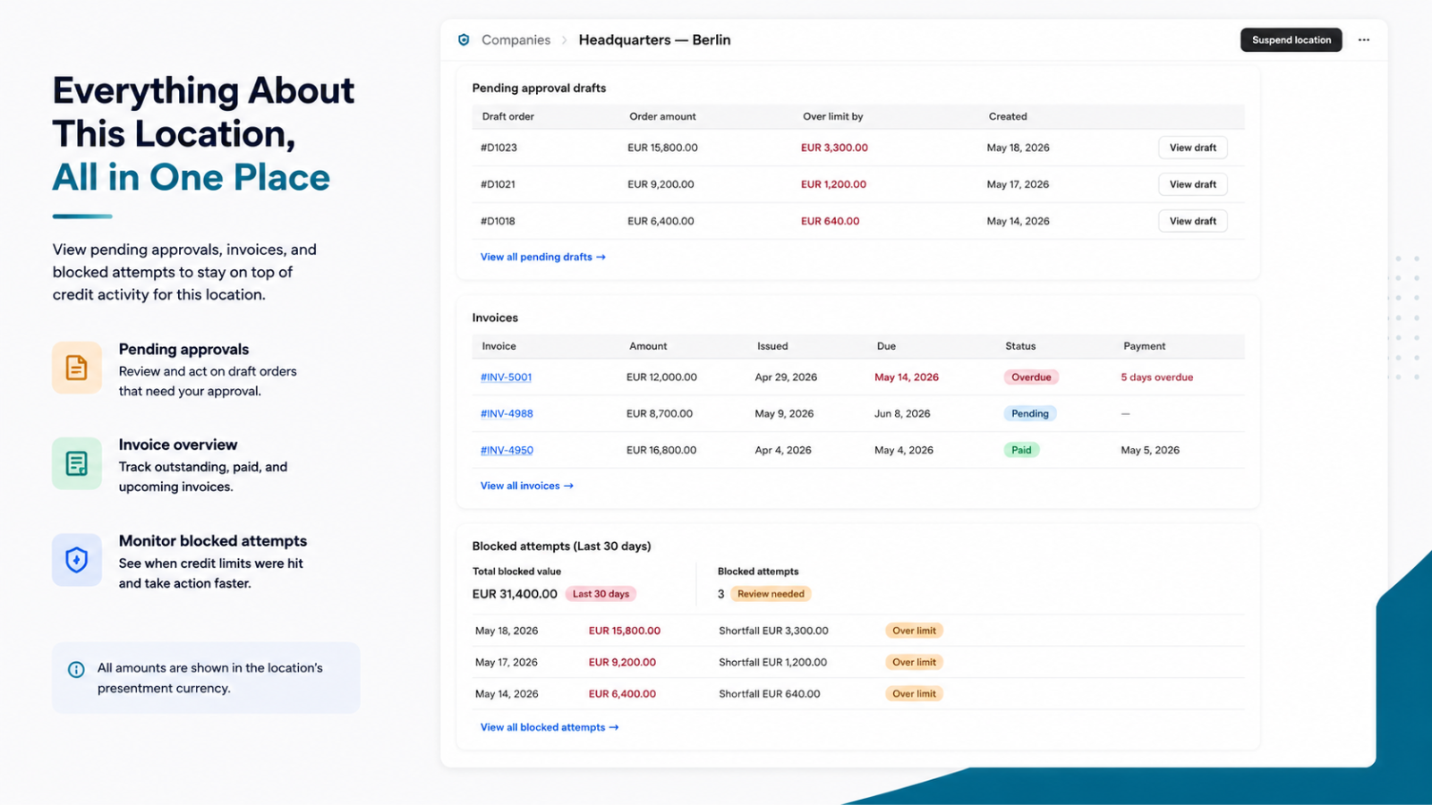
Task: Click the EUR 3,300.00 over limit value
Action: tap(834, 148)
